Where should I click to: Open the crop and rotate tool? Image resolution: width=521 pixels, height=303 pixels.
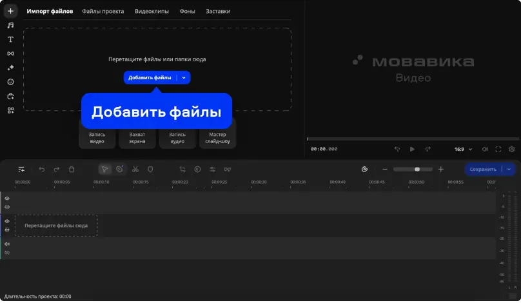tap(182, 170)
